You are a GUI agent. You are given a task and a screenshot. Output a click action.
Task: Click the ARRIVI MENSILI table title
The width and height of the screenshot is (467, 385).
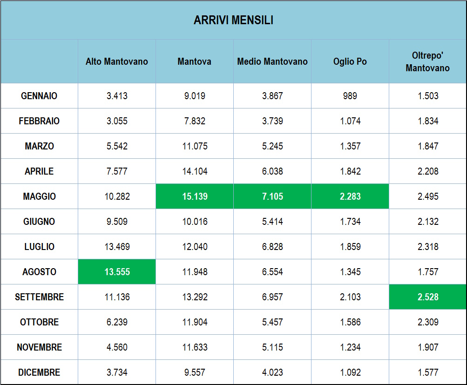click(x=233, y=20)
